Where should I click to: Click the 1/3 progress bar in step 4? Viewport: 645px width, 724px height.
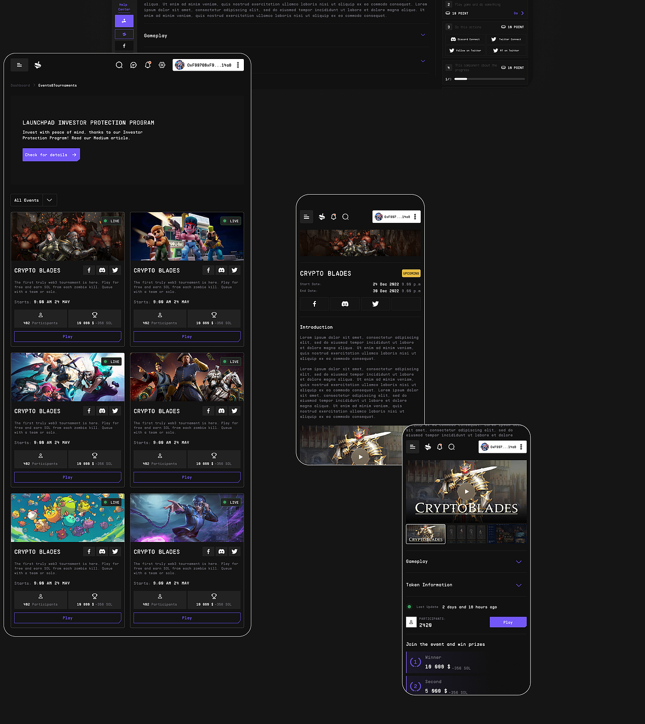pos(489,79)
